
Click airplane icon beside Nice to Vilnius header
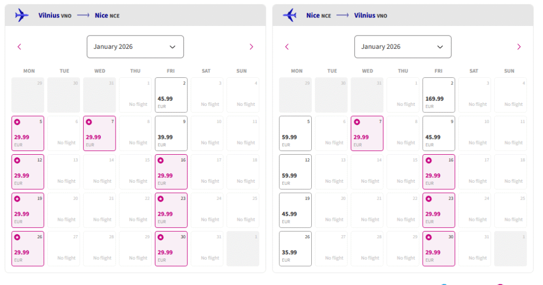pyautogui.click(x=290, y=15)
